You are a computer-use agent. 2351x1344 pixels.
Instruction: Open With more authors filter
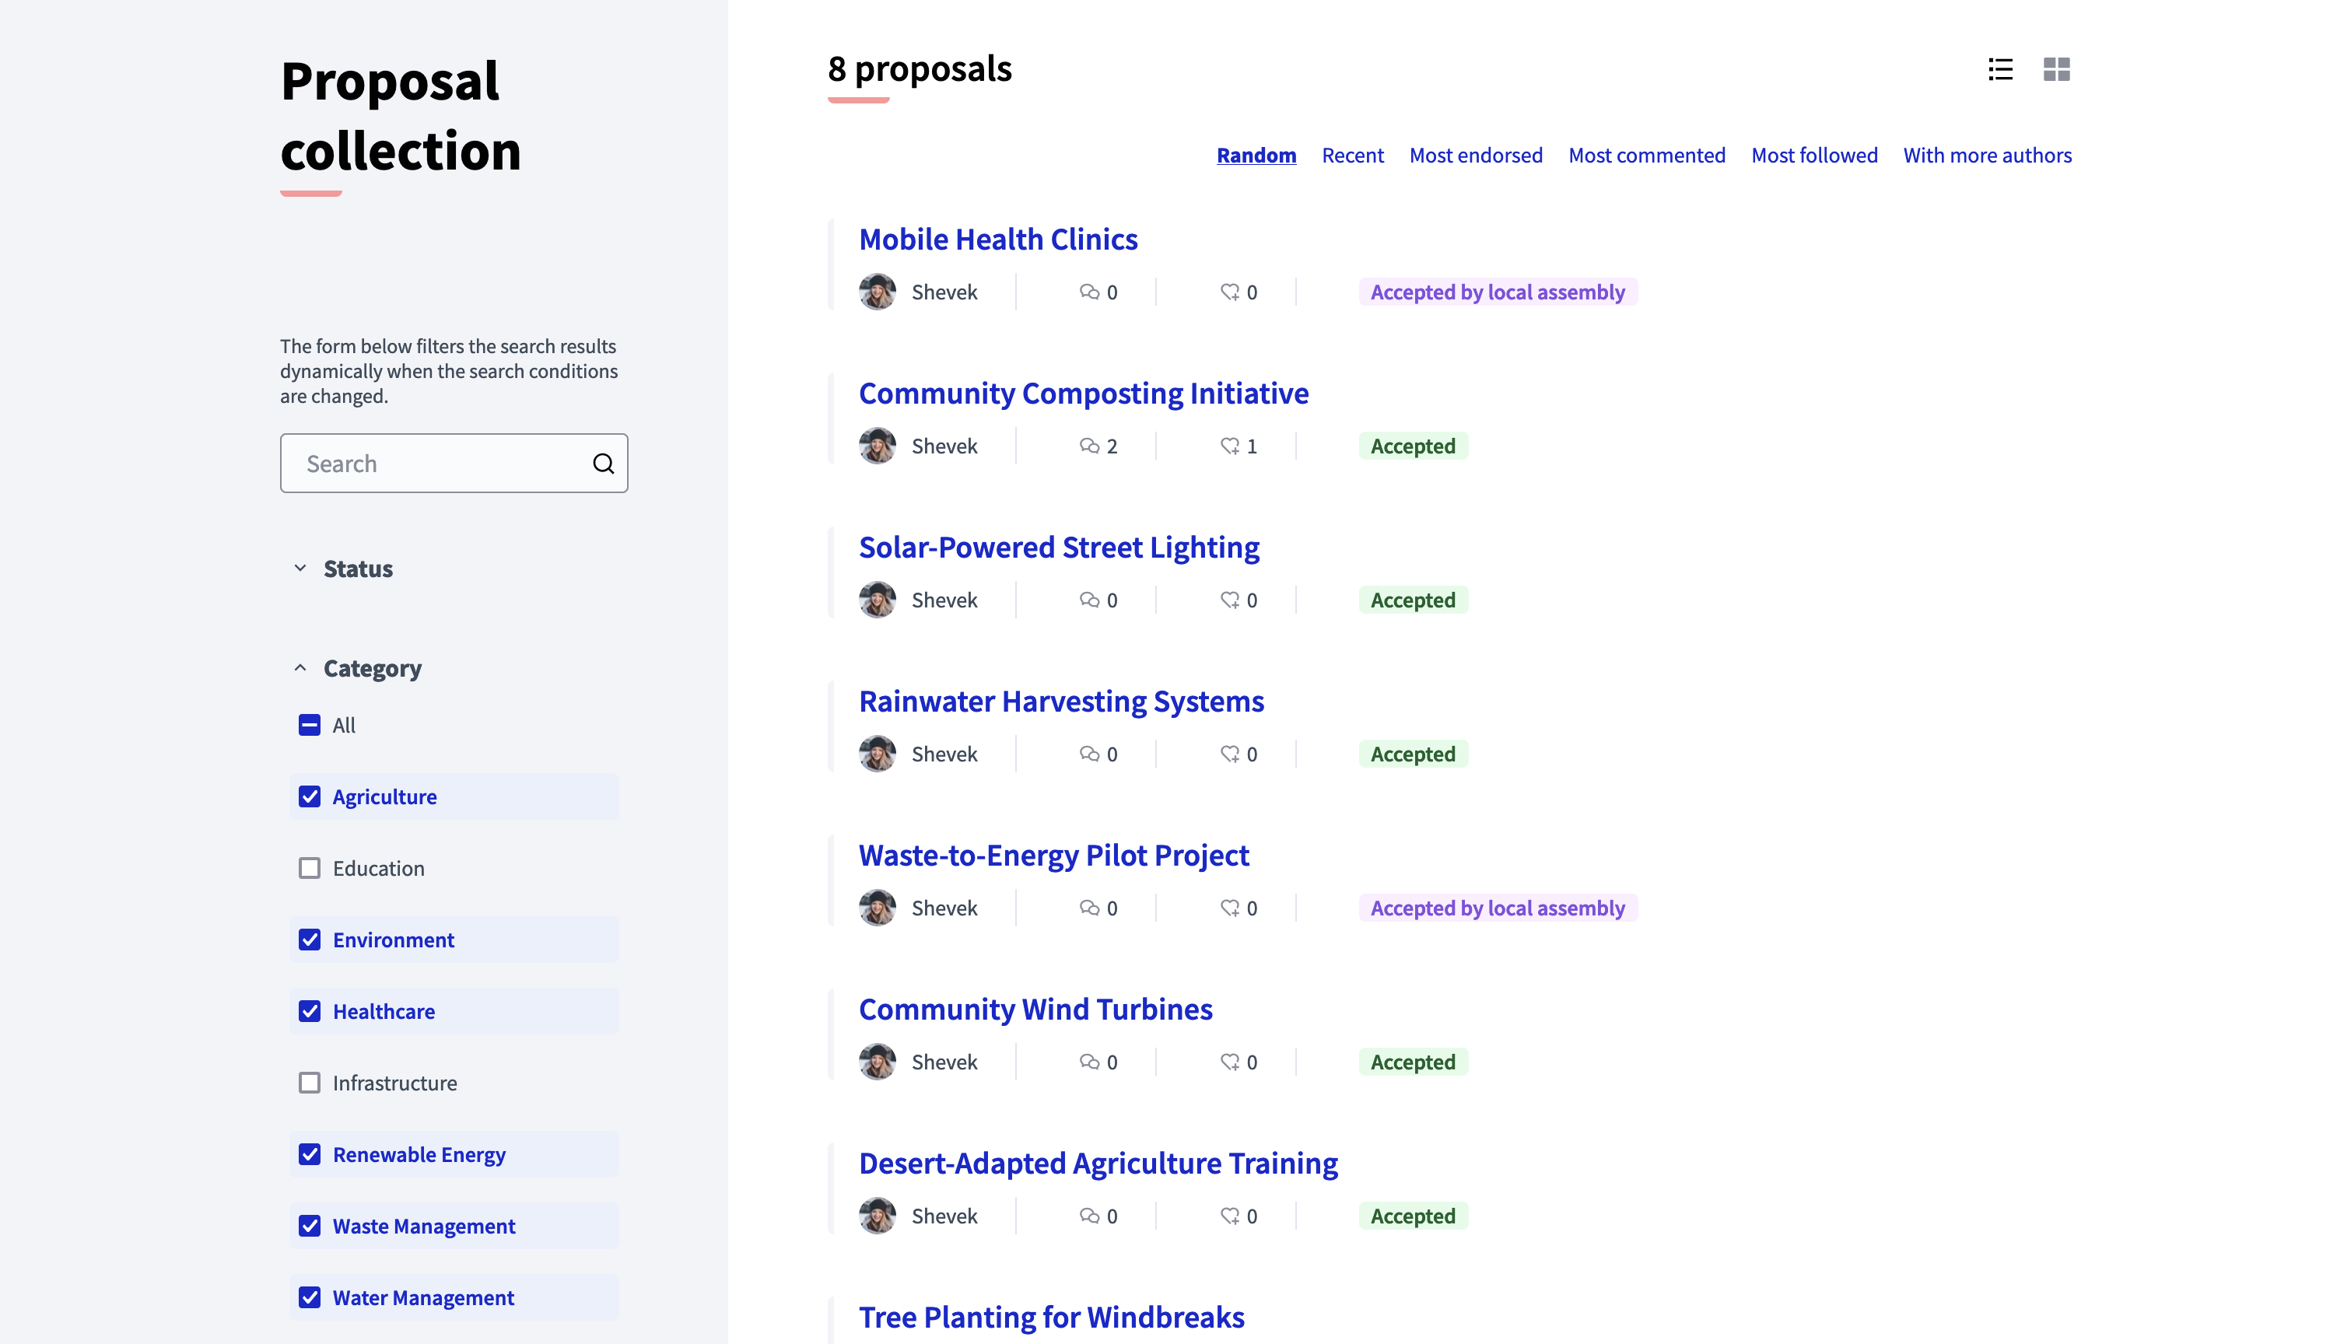1986,155
